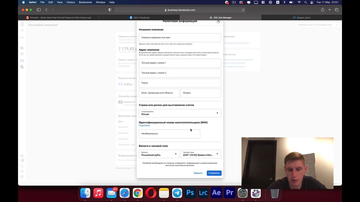Click the privacy shield icon
360x202 pixels.
tap(110, 10)
